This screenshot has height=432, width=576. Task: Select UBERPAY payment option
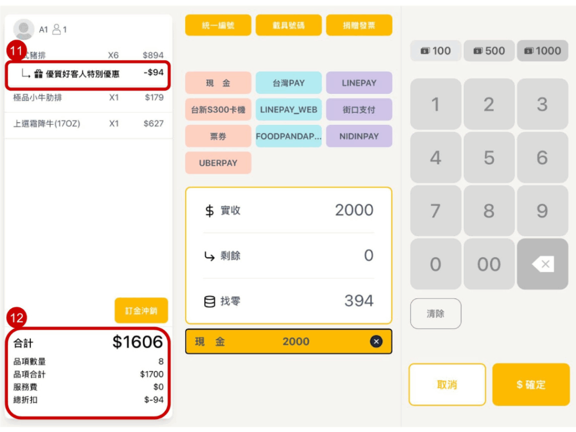tap(218, 163)
